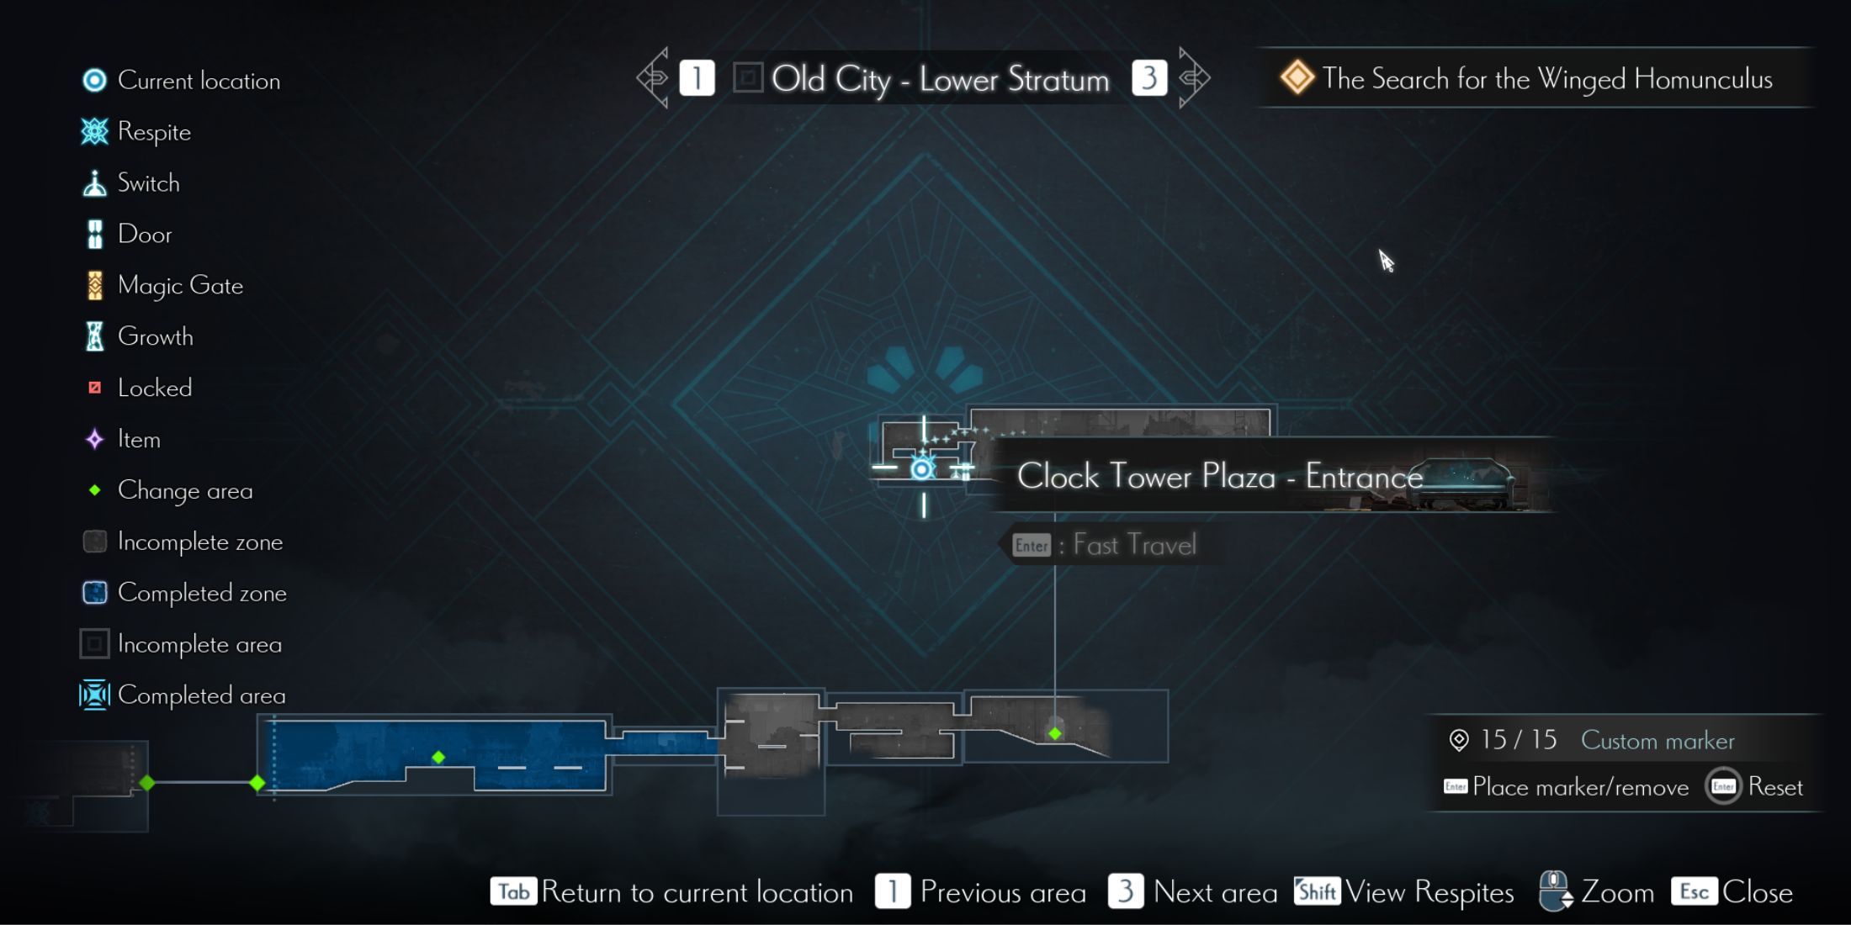This screenshot has width=1851, height=925.
Task: Select the Magic Gate icon
Action: pos(94,286)
